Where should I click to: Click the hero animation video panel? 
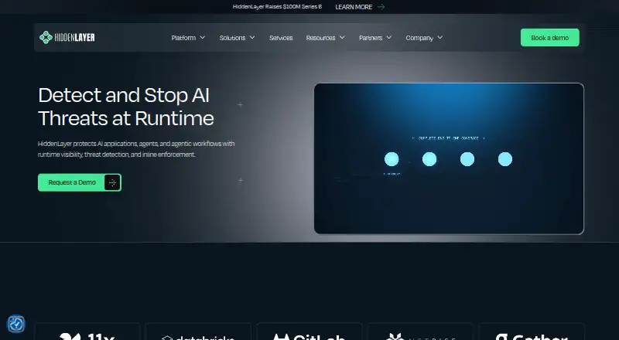click(449, 158)
